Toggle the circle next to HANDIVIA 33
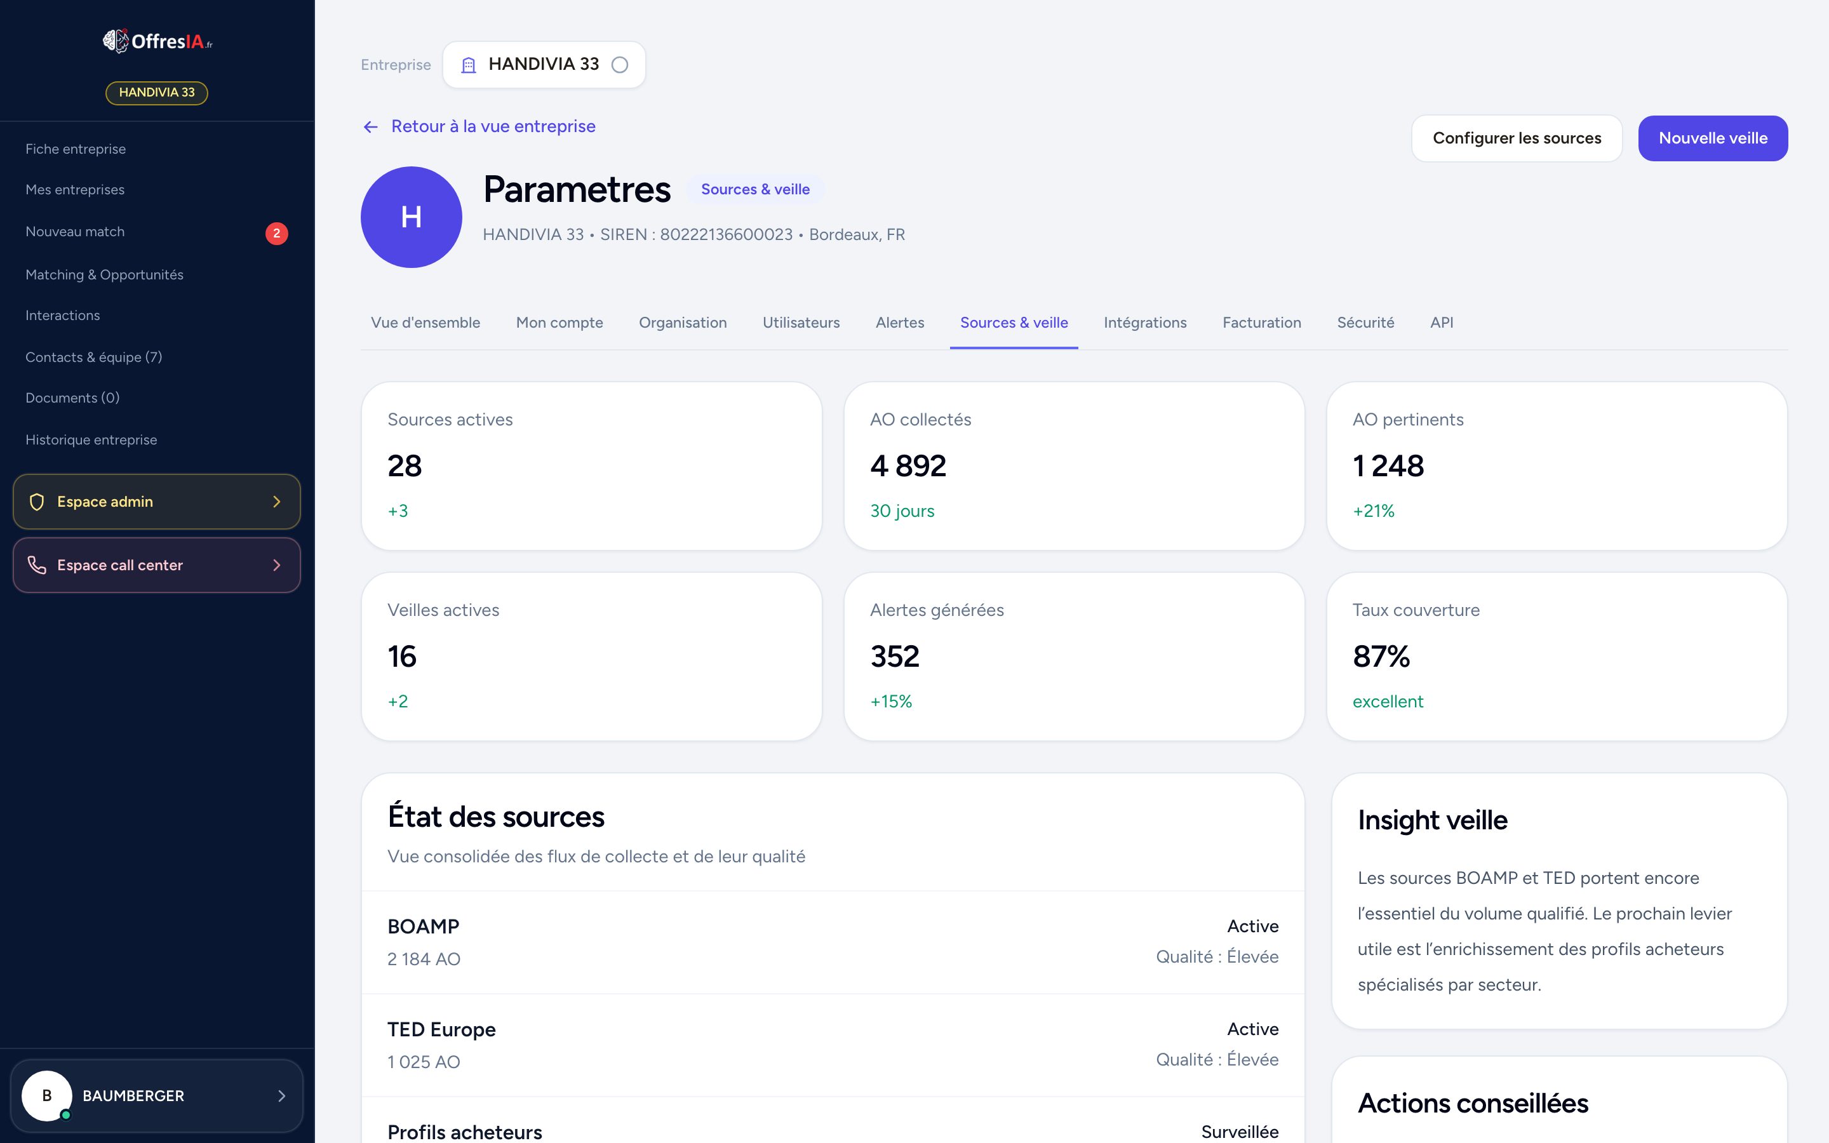The height and width of the screenshot is (1143, 1829). click(x=620, y=65)
